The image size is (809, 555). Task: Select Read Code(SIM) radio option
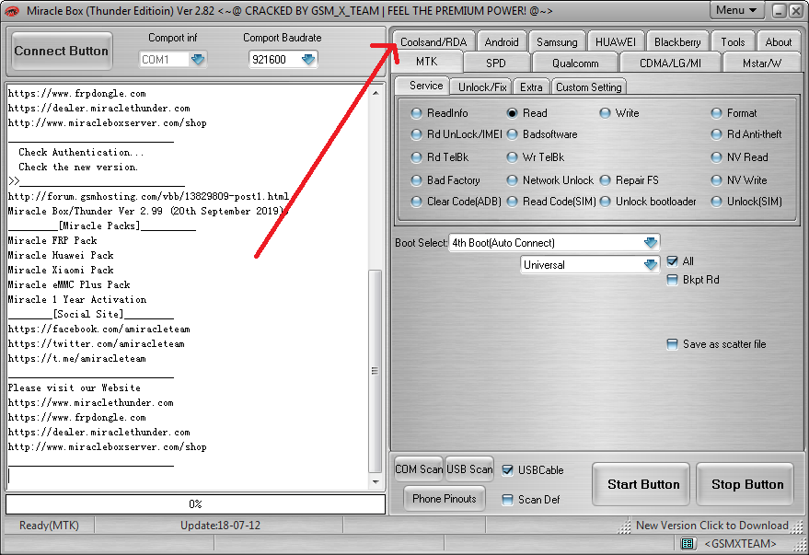click(512, 202)
